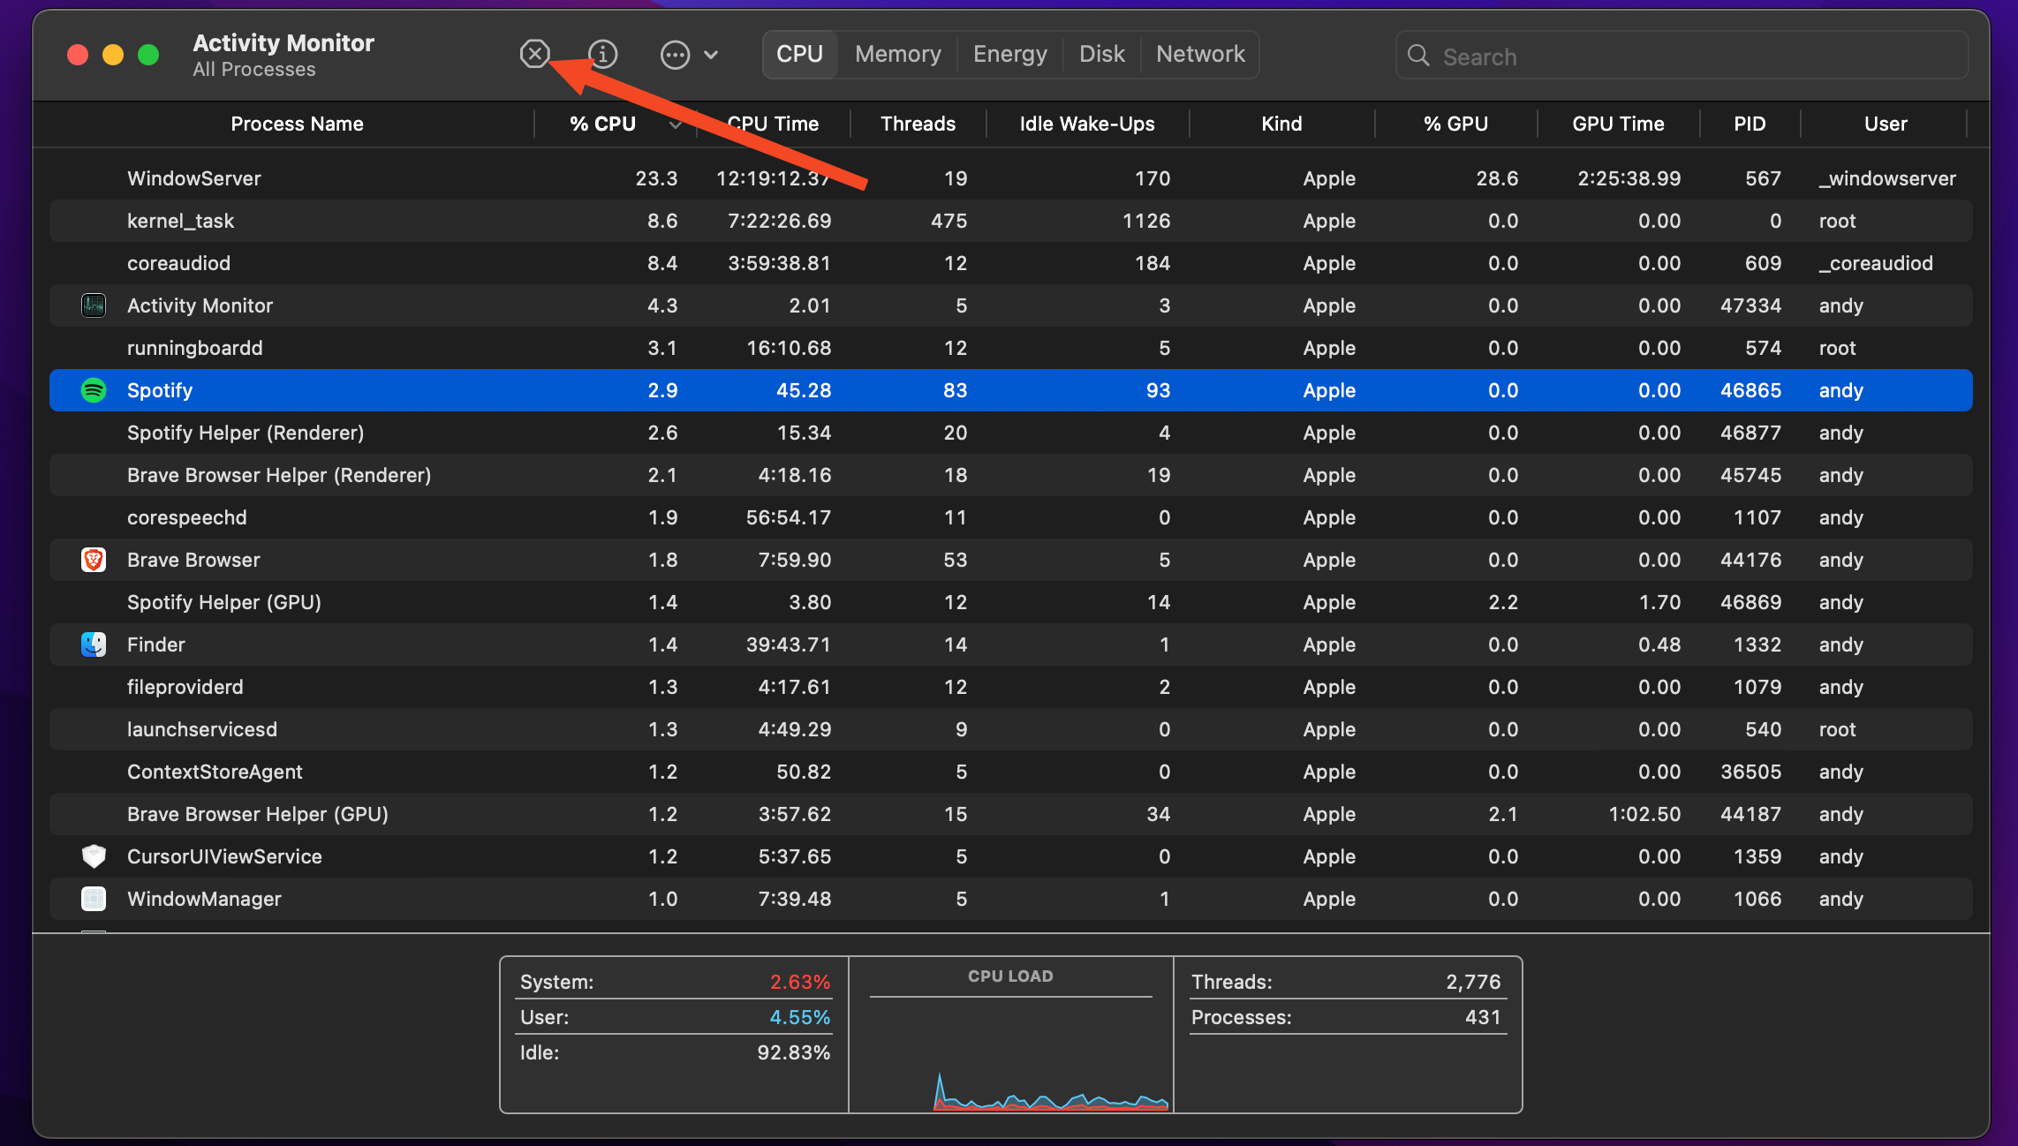Viewport: 2018px width, 1146px height.
Task: Click the stop process (X) icon
Action: pyautogui.click(x=535, y=54)
